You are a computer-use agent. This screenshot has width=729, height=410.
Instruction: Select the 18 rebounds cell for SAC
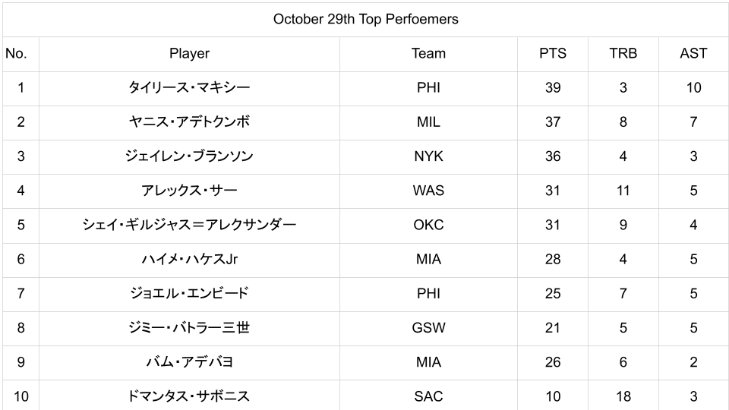[x=623, y=396]
